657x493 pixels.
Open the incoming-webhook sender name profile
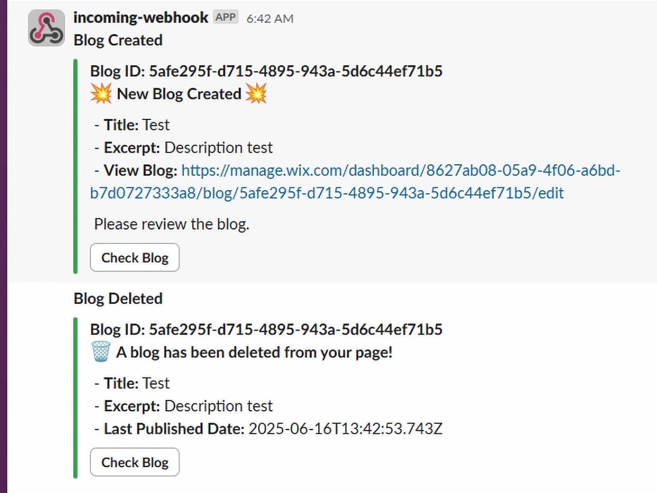(x=140, y=18)
